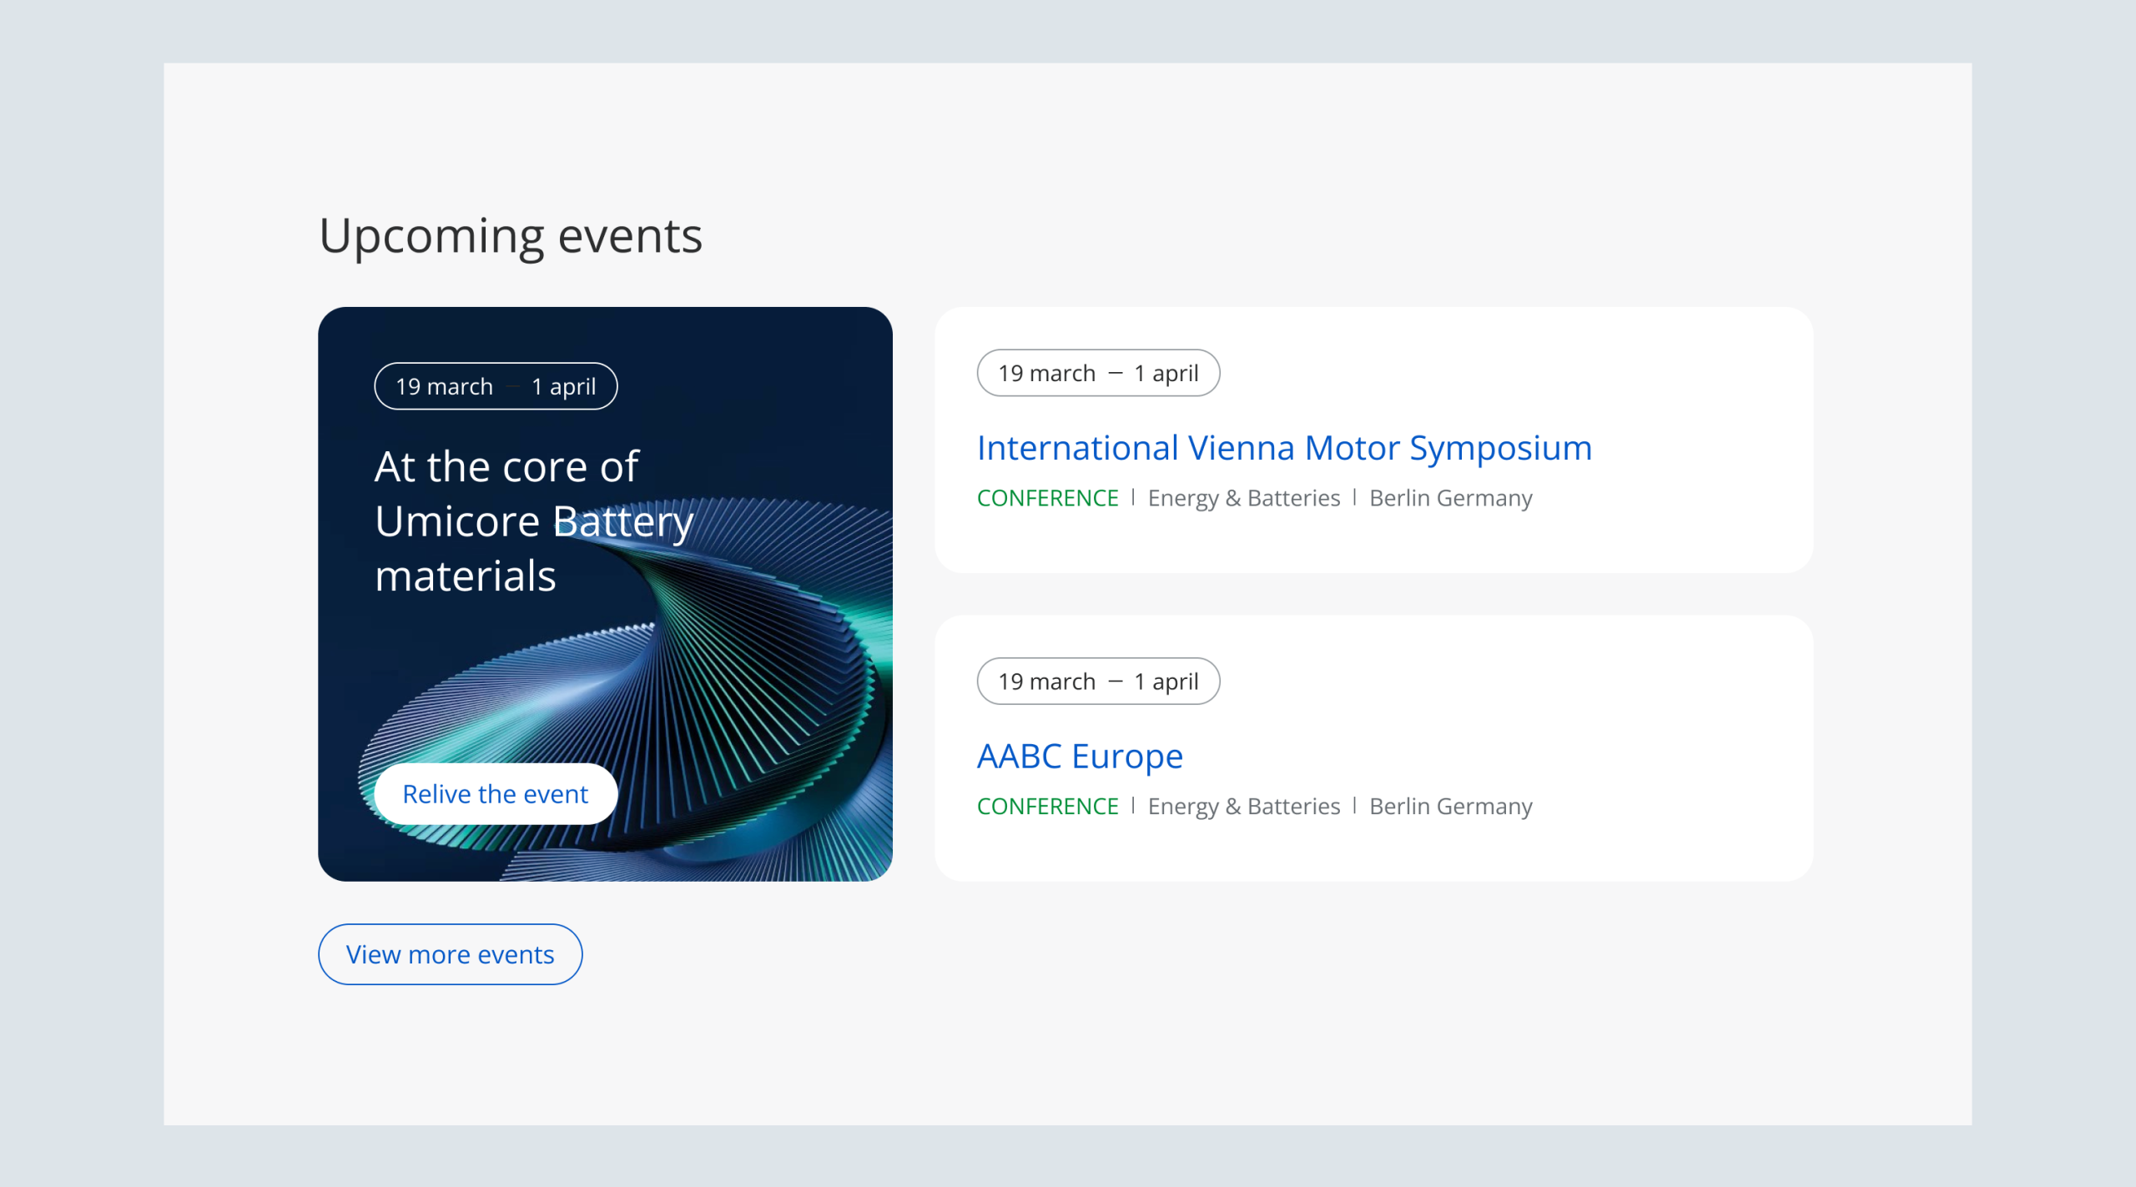Click the dash separator in the AABC card's date pill
The image size is (2136, 1187).
pos(1115,682)
